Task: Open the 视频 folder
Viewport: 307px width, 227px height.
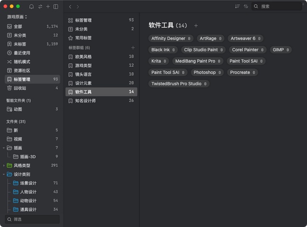Action: pos(32,139)
